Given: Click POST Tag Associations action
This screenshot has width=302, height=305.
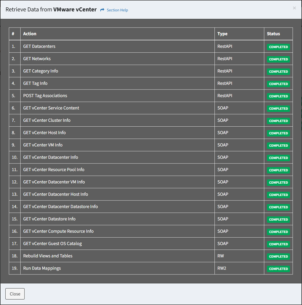Looking at the screenshot, I should [45, 96].
